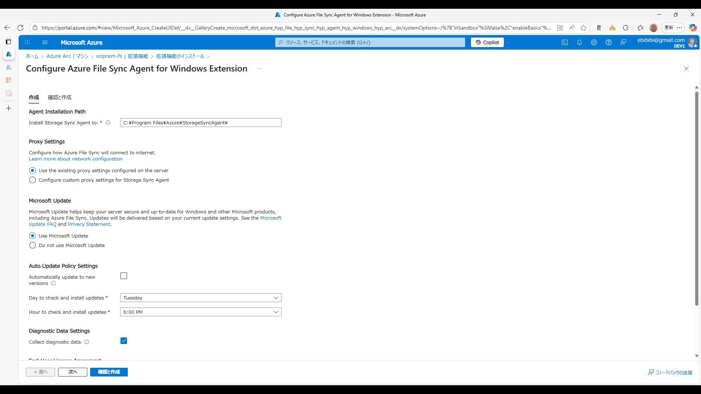The width and height of the screenshot is (701, 394).
Task: Open portal settings gear
Action: pyautogui.click(x=594, y=42)
